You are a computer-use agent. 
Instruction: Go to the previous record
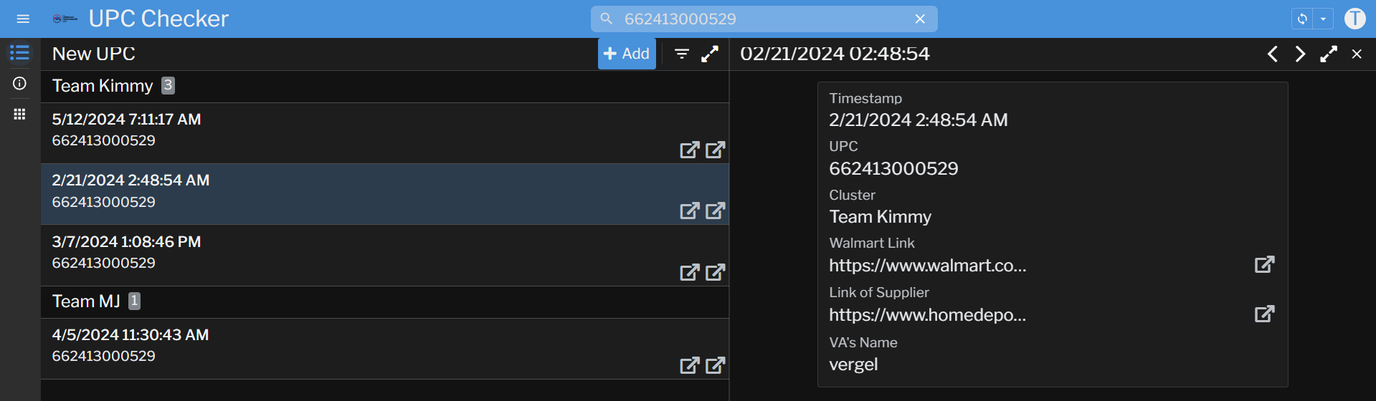tap(1272, 54)
